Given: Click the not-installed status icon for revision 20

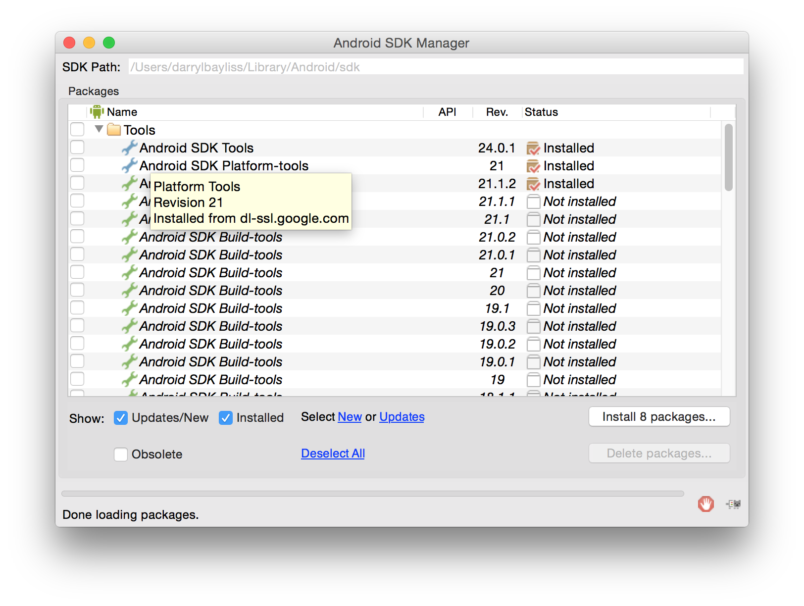Looking at the screenshot, I should 533,291.
